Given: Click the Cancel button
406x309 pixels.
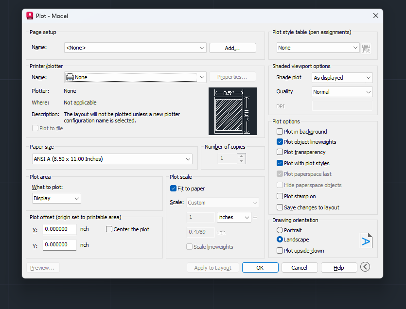Looking at the screenshot, I should (x=300, y=268).
